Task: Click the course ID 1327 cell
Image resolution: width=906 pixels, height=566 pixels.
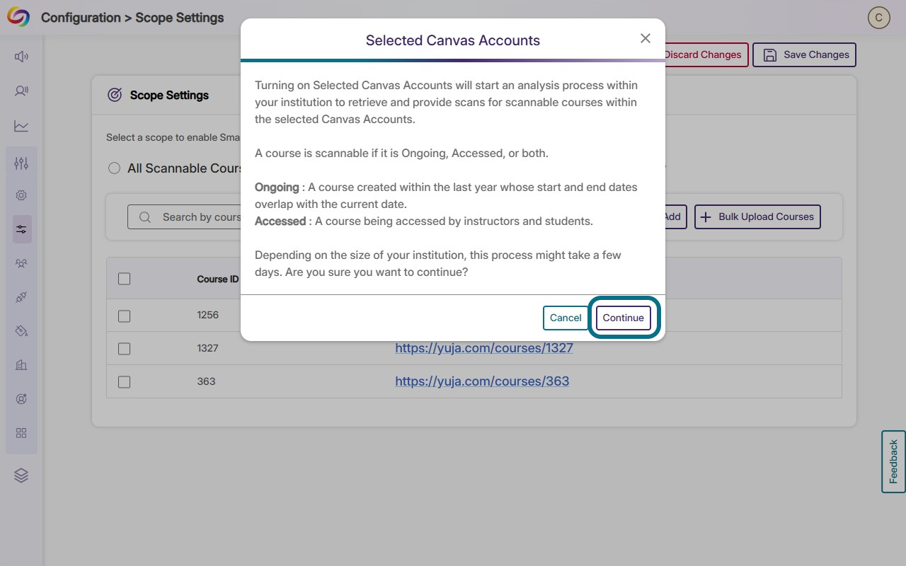Action: [208, 348]
